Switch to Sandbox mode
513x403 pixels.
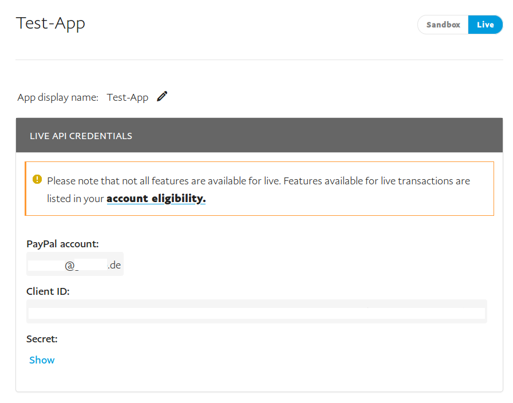coord(443,25)
